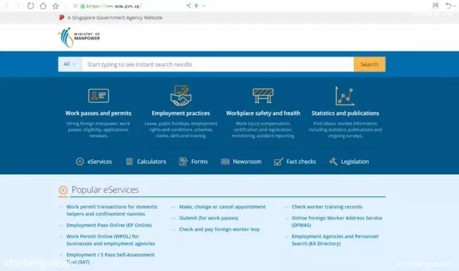The image size is (459, 271).
Task: Click the browser forward arrow
Action: (18, 6)
